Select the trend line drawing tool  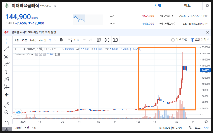[6, 49]
